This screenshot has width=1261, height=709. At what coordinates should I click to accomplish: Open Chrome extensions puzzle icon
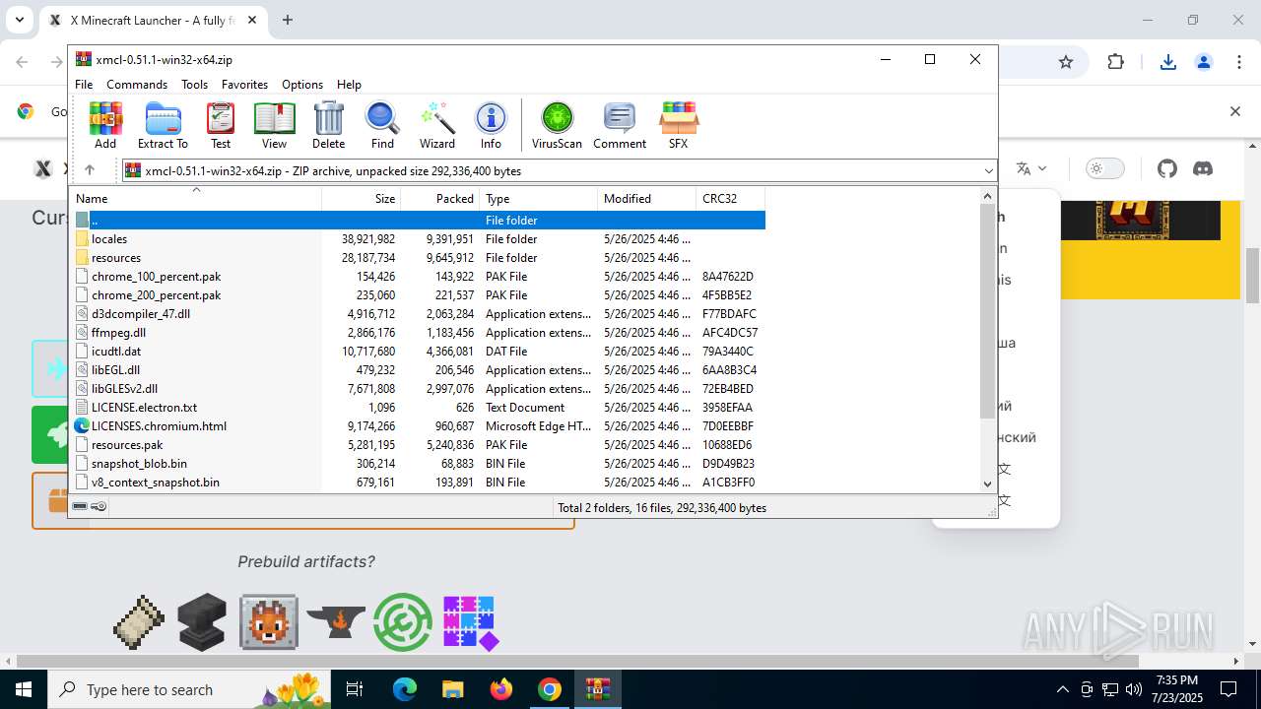click(x=1115, y=62)
